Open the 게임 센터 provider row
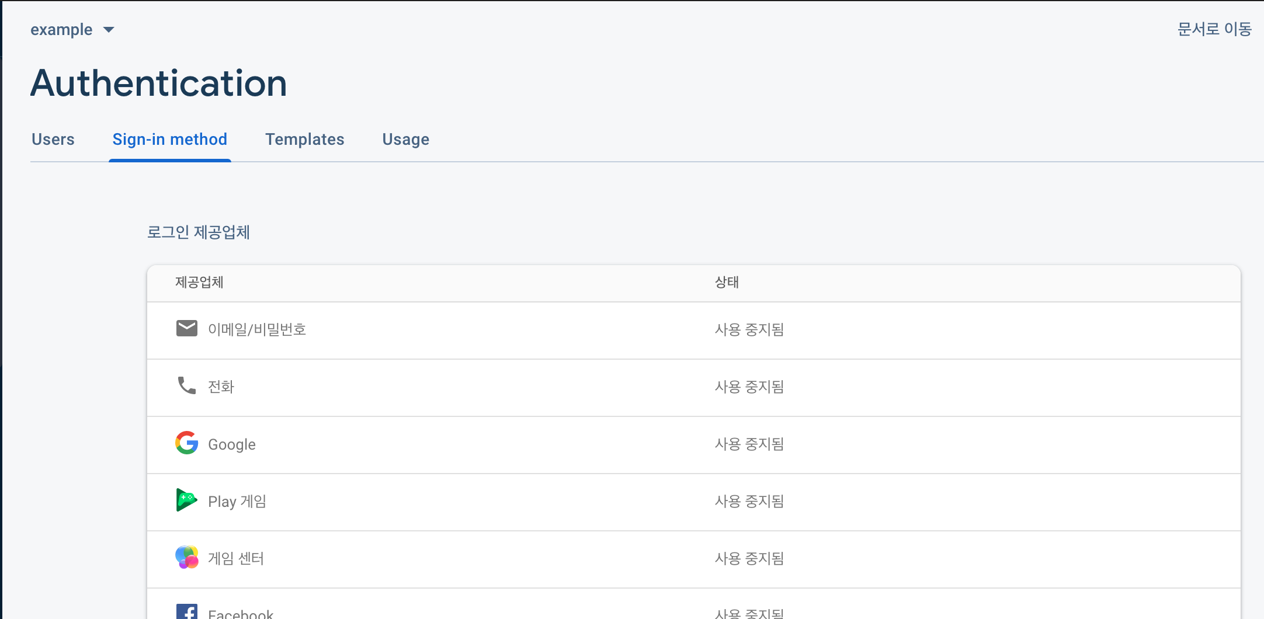The height and width of the screenshot is (619, 1264). coord(694,559)
